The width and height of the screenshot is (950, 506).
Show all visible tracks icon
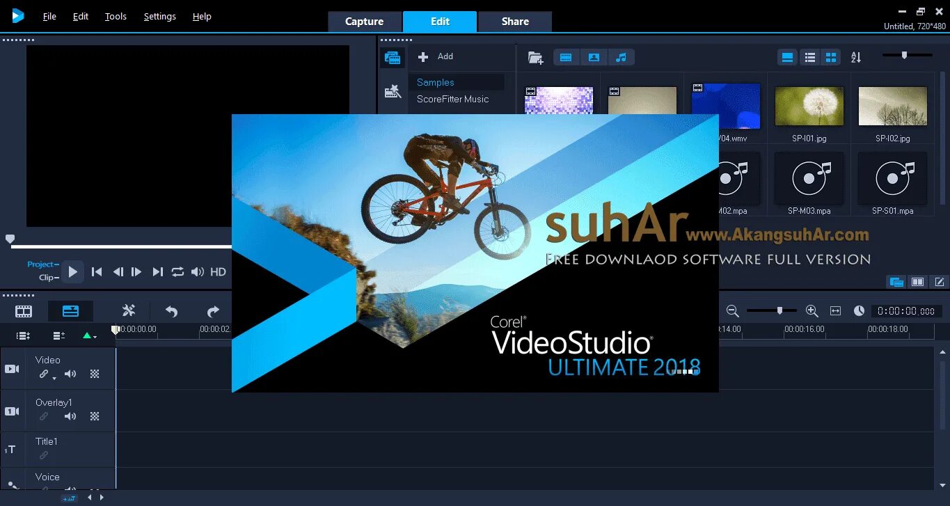pyautogui.click(x=23, y=335)
